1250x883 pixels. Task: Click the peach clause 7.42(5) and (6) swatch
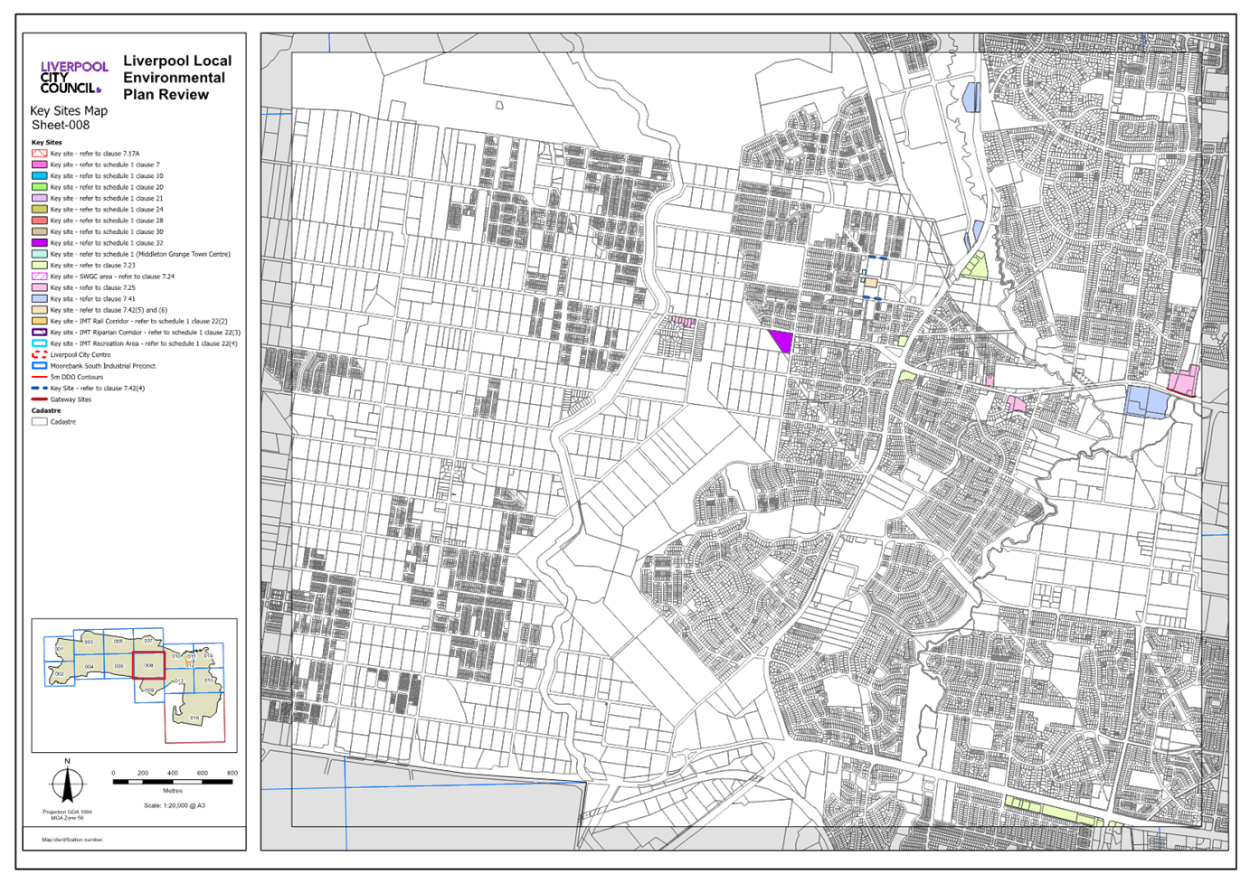(39, 310)
